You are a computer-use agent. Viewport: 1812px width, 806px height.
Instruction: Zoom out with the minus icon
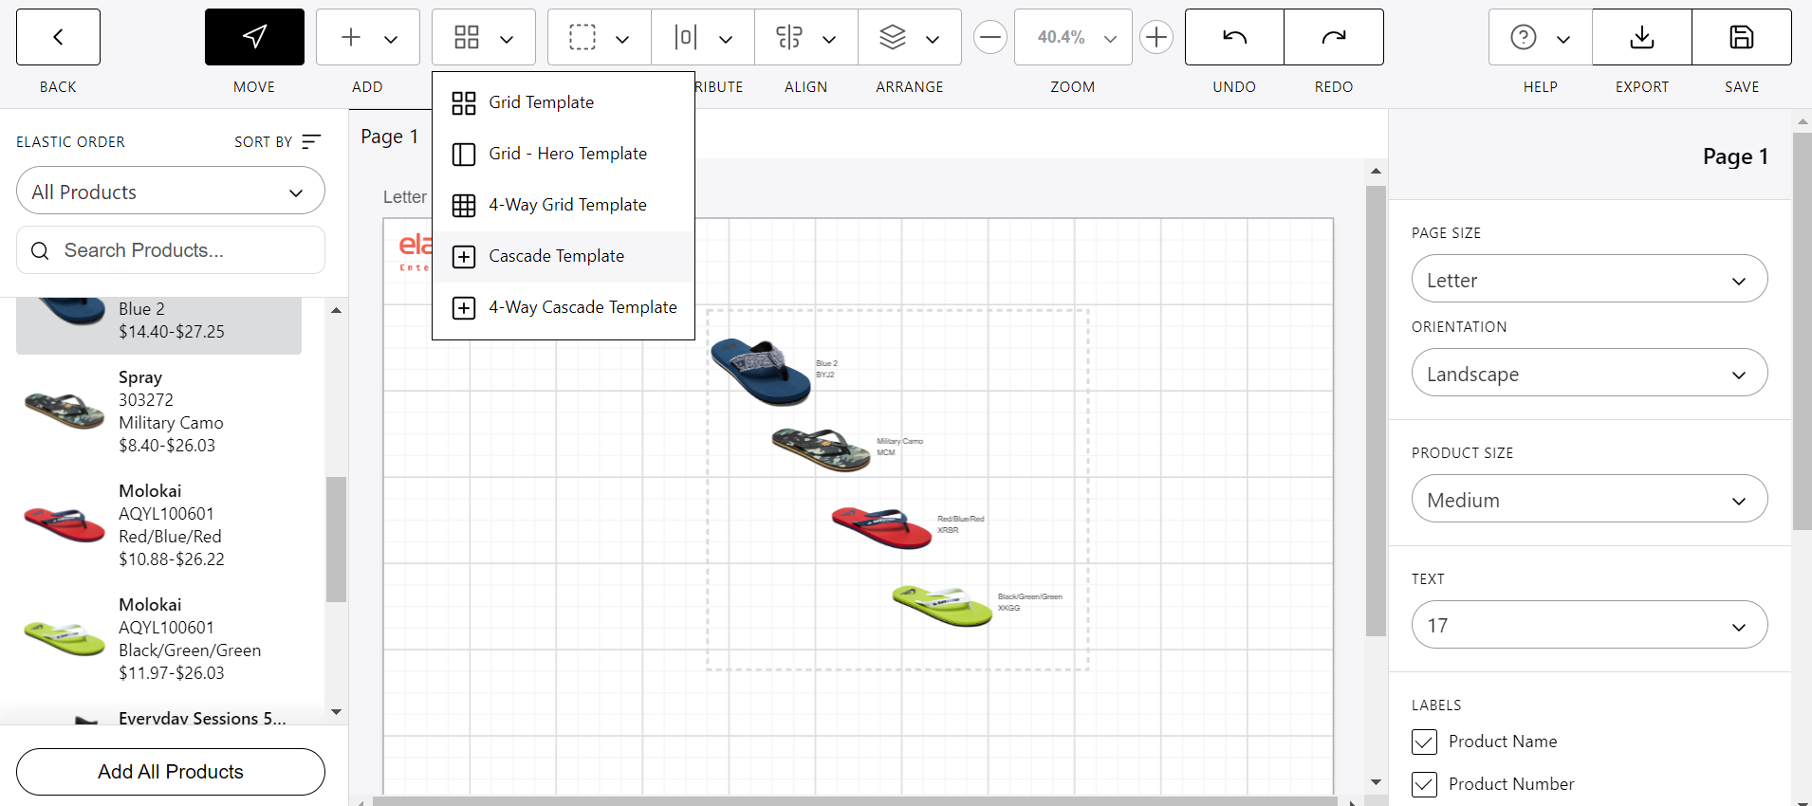point(989,38)
